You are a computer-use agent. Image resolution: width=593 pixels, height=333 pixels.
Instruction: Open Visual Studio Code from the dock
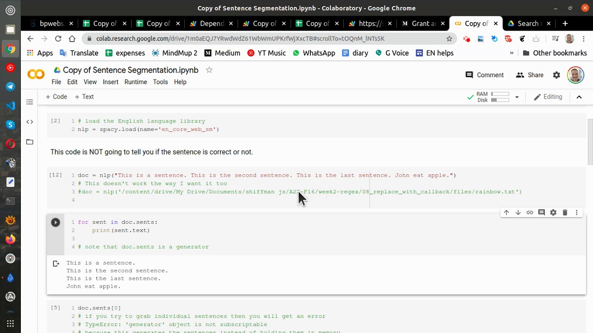coord(10,105)
